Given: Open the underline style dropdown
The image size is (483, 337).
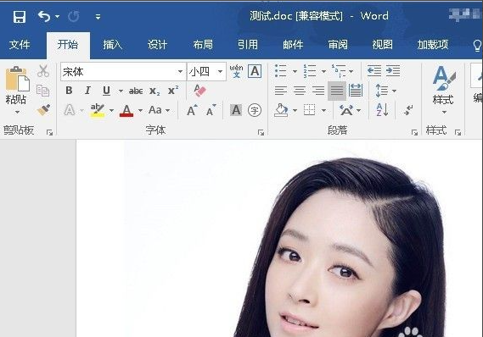Looking at the screenshot, I should click(121, 91).
